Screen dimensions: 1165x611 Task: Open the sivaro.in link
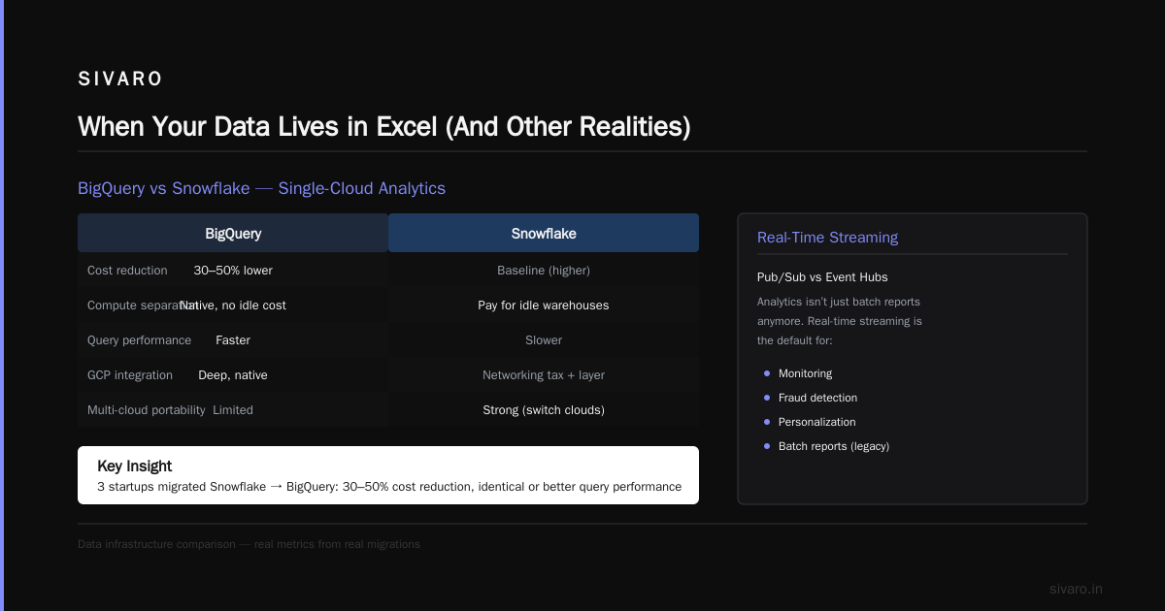1076,590
